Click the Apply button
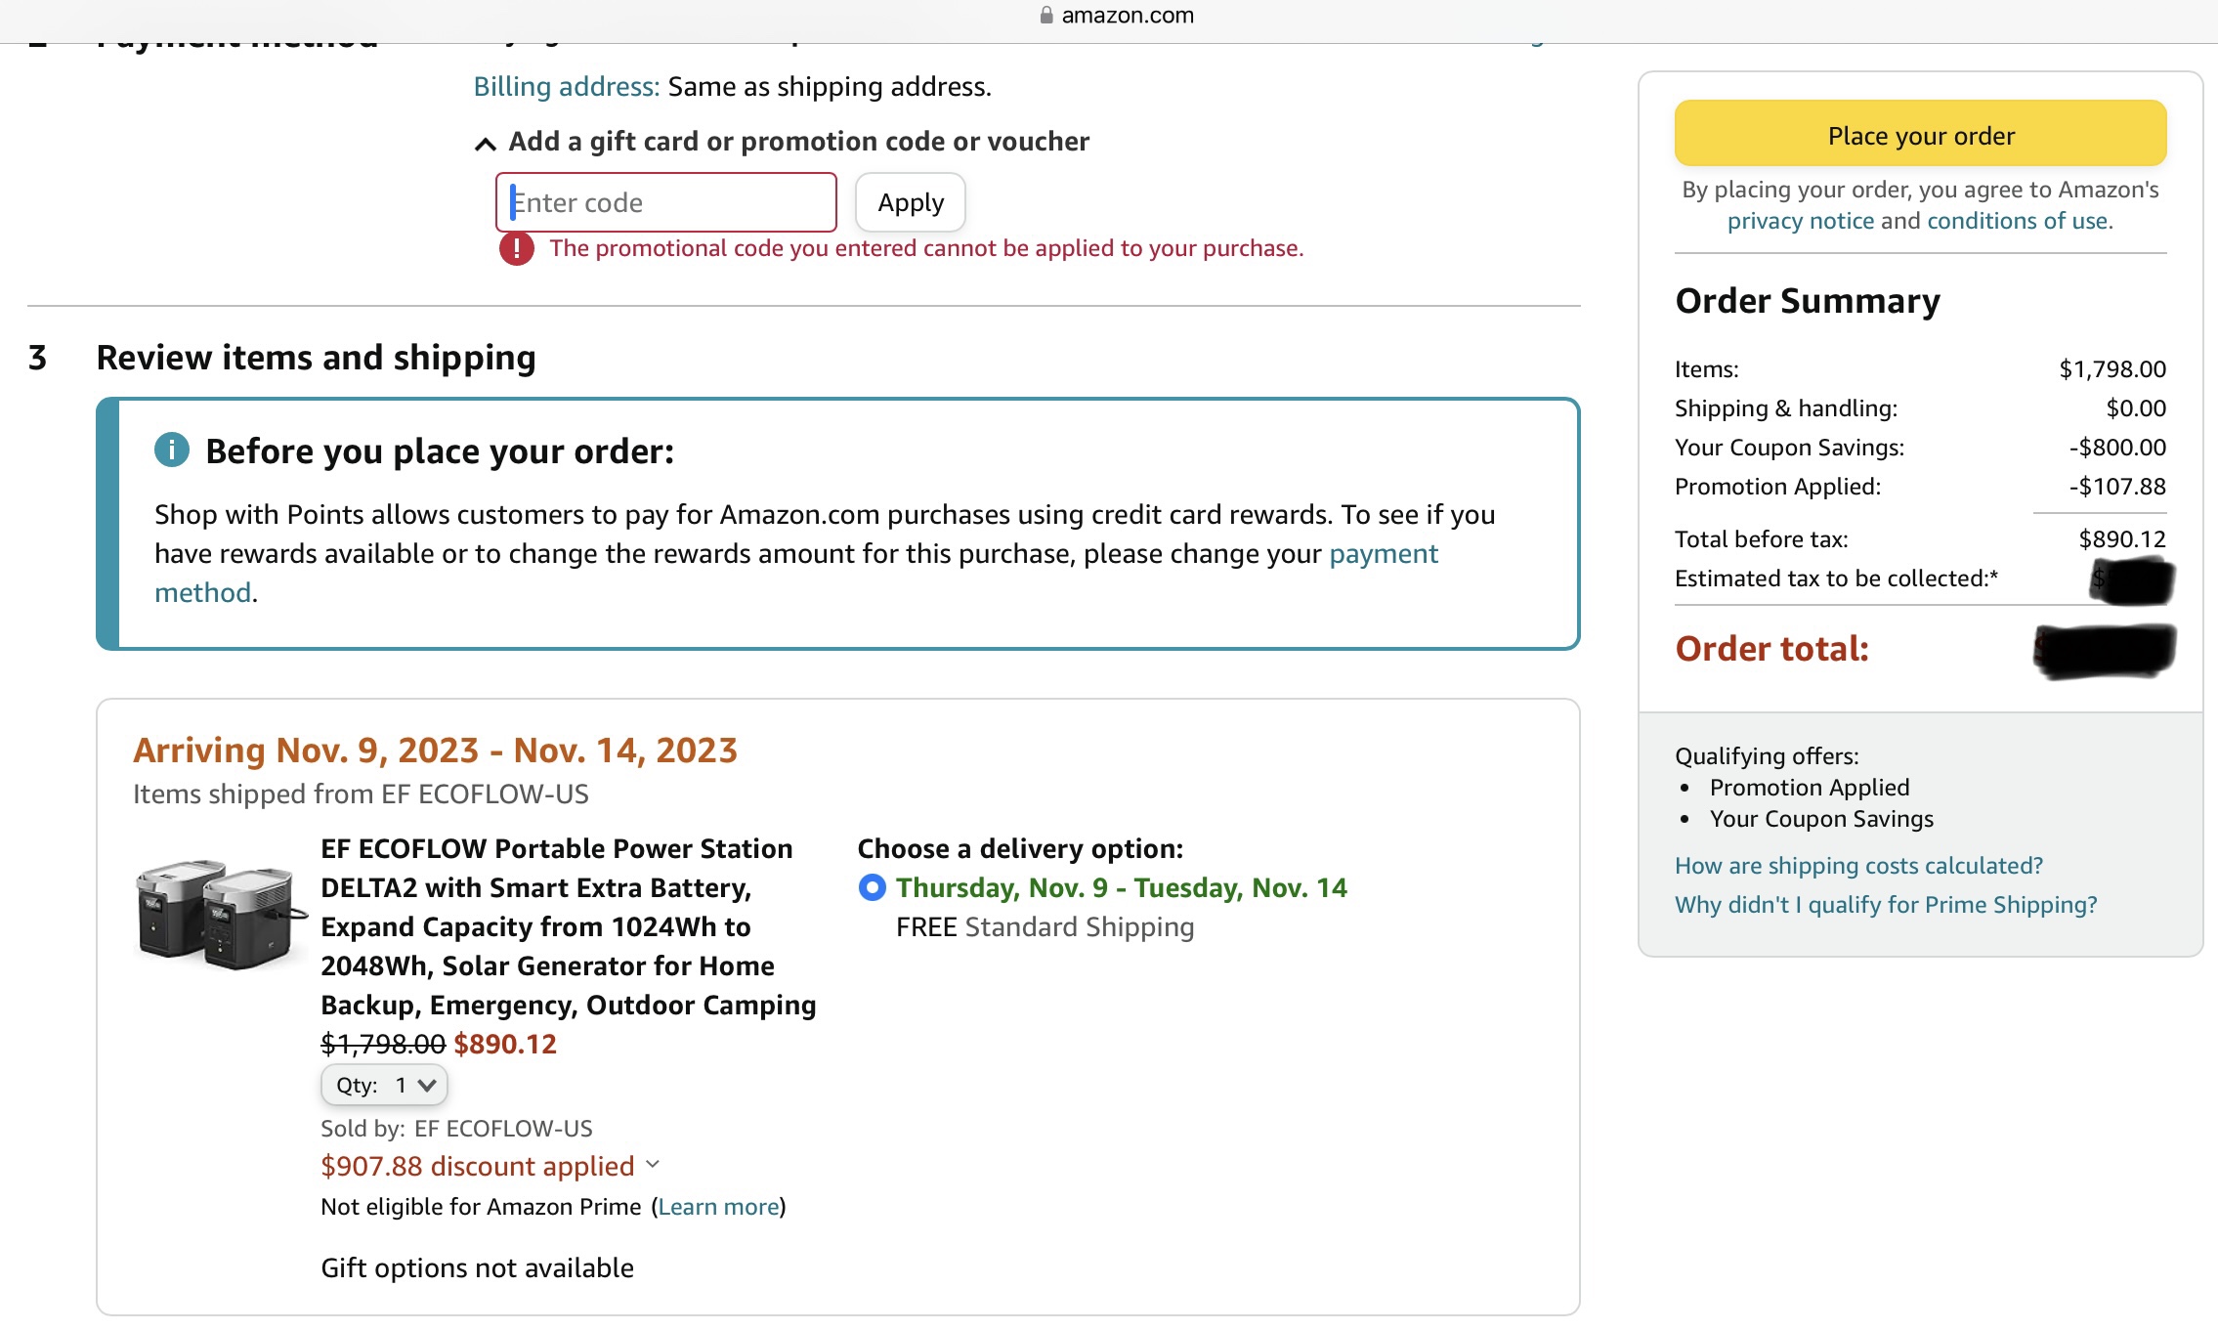This screenshot has width=2218, height=1330. point(911,202)
